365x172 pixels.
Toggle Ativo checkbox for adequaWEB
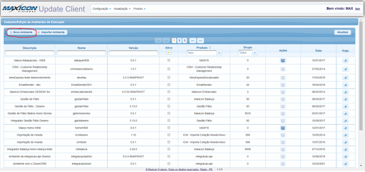169,61
